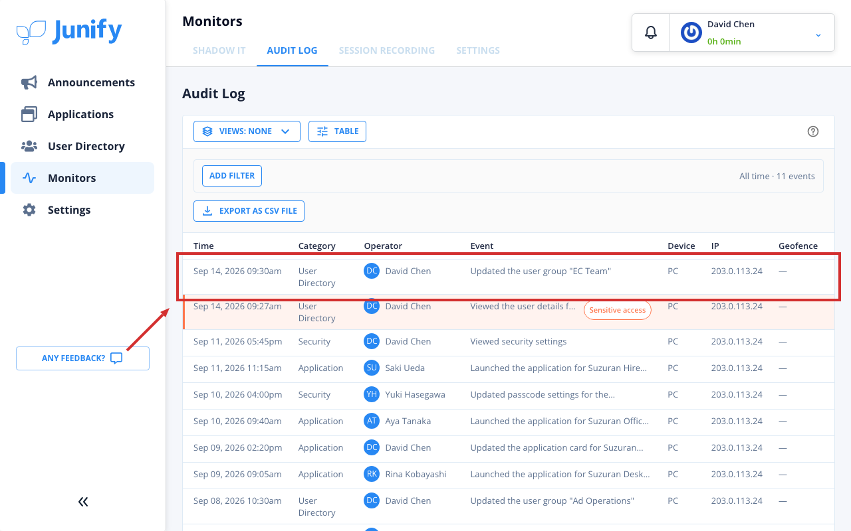Click Aya Tanaka's AT avatar
The width and height of the screenshot is (851, 531).
click(372, 421)
